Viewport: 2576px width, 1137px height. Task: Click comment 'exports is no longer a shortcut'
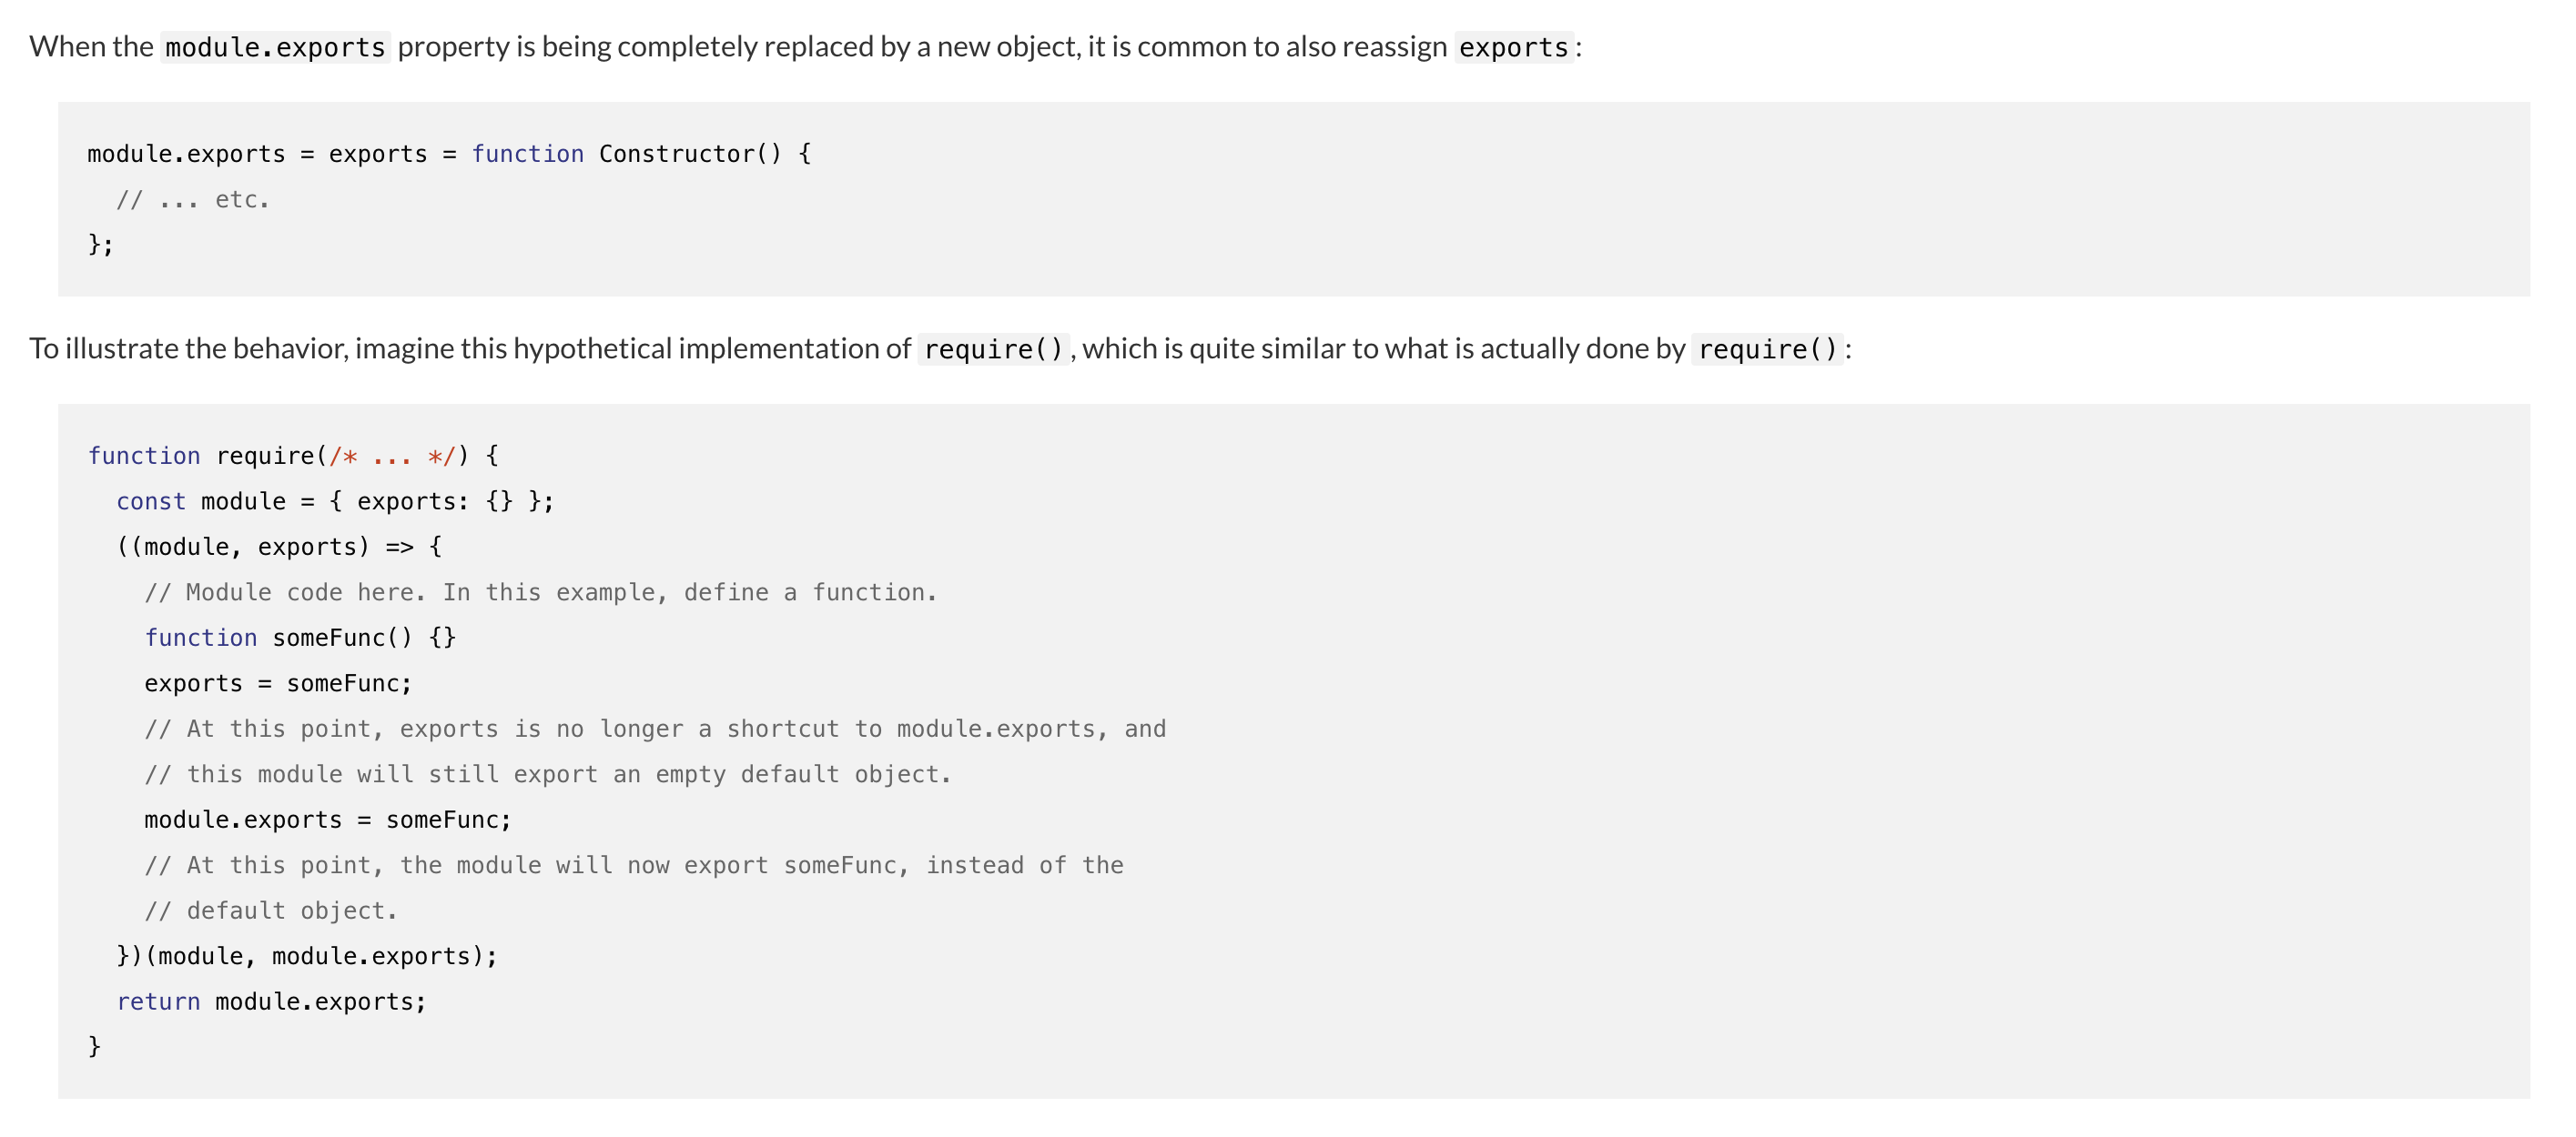click(x=655, y=729)
